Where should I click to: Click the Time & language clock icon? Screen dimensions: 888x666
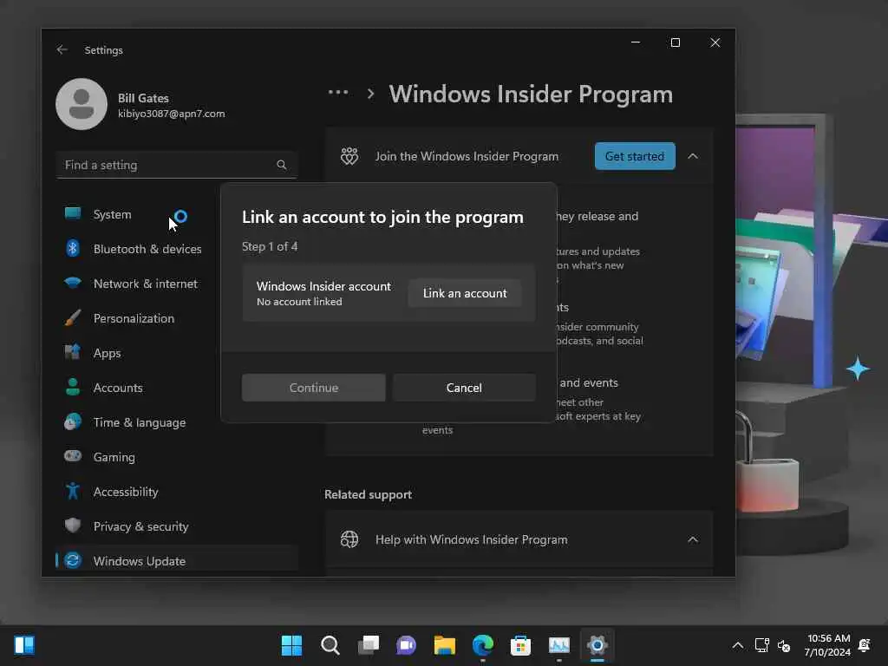(73, 422)
